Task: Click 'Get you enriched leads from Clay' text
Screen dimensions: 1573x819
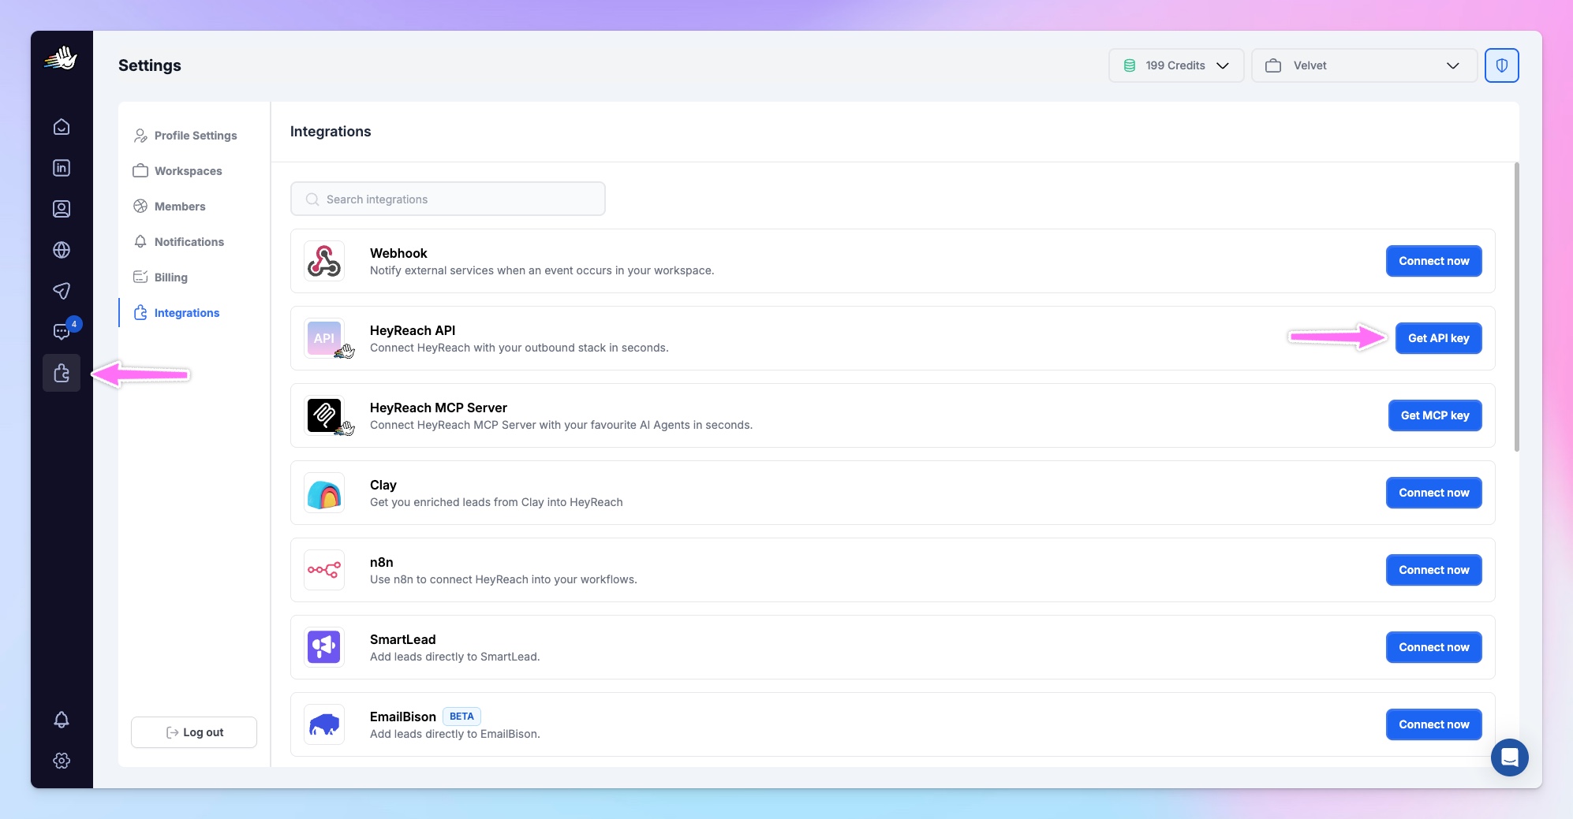Action: pos(496,502)
